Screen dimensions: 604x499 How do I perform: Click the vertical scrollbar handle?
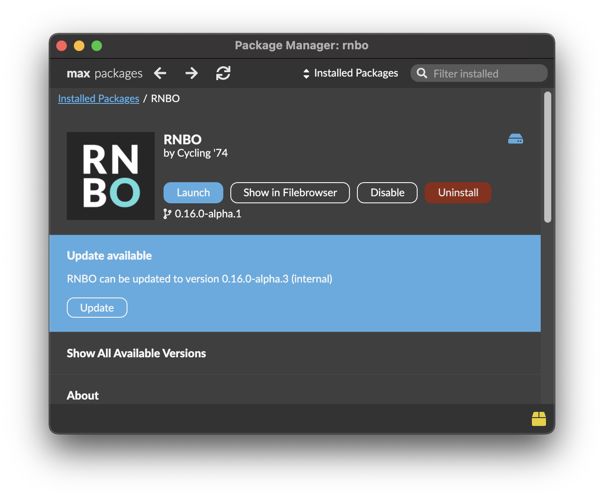tap(548, 157)
